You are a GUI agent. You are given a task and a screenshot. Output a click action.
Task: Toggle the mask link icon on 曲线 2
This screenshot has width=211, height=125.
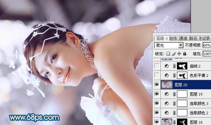pyautogui.click(x=174, y=66)
